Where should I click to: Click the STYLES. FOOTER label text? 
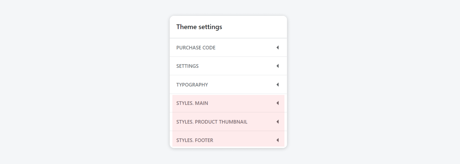click(x=195, y=140)
